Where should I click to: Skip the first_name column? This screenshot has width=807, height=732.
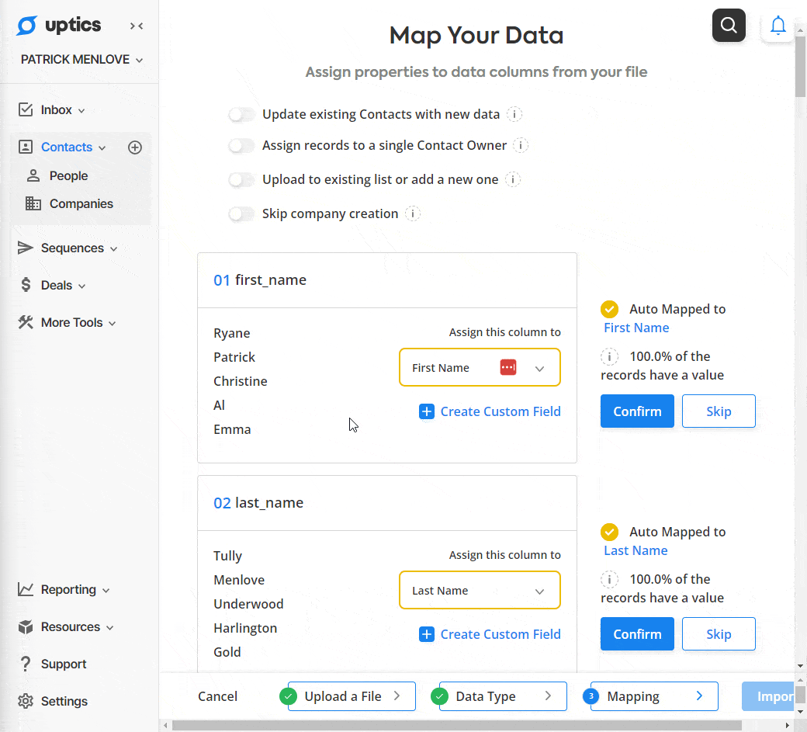(x=719, y=411)
